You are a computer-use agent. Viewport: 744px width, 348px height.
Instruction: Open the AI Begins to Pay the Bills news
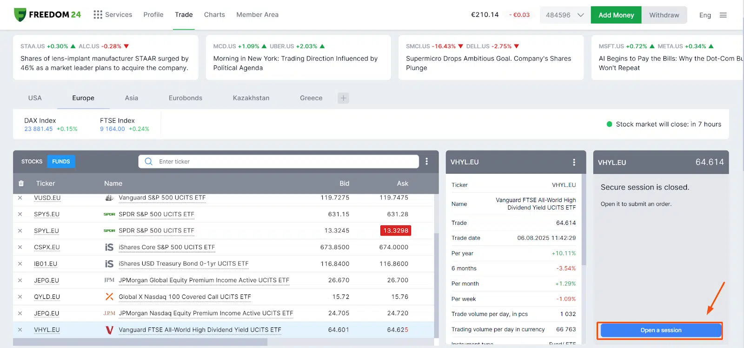click(x=668, y=58)
